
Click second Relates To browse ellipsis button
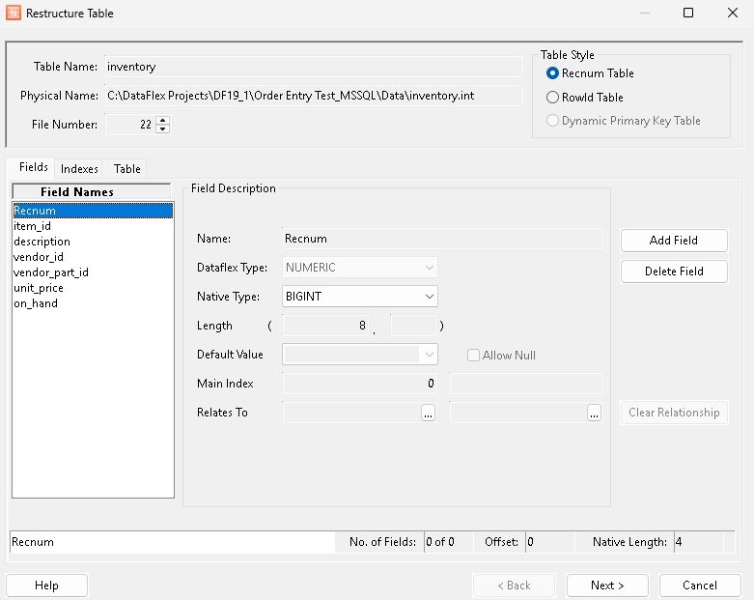[594, 413]
